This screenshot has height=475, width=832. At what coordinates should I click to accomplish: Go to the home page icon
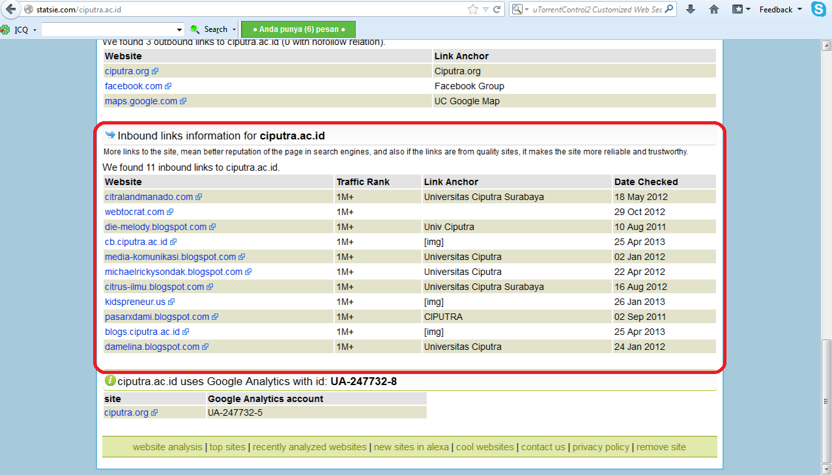pos(714,9)
